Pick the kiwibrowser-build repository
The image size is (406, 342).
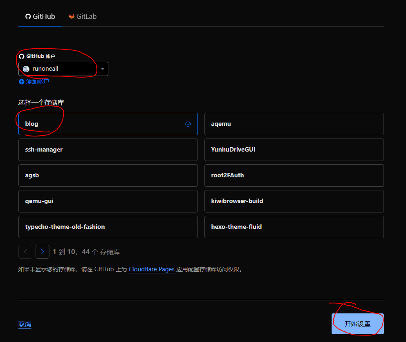(x=294, y=201)
